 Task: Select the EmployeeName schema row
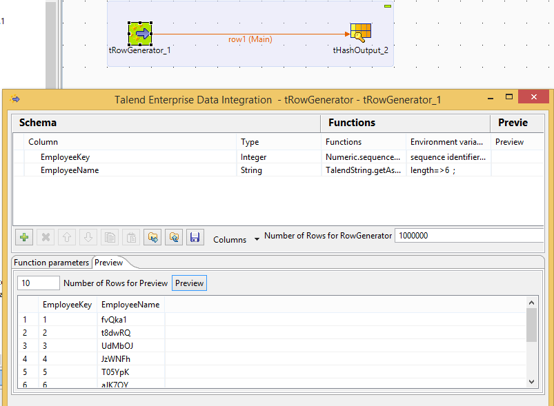278,170
